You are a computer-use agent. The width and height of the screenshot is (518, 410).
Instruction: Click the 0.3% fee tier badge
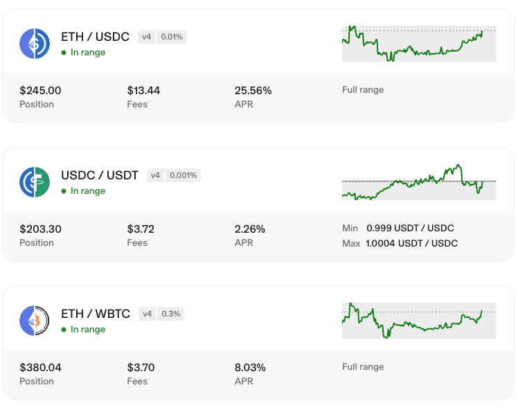(170, 314)
